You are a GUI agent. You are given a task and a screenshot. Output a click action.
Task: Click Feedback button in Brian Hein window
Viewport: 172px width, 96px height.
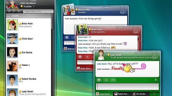pos(120,27)
